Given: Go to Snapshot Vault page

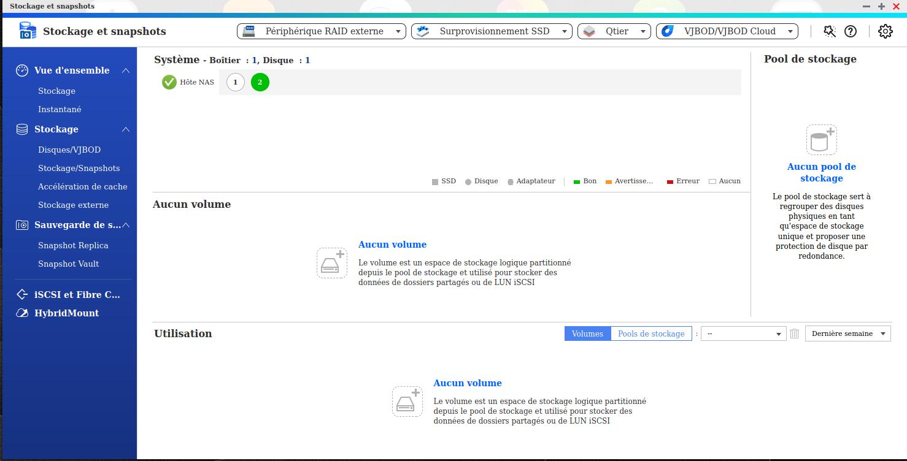Looking at the screenshot, I should pos(68,264).
